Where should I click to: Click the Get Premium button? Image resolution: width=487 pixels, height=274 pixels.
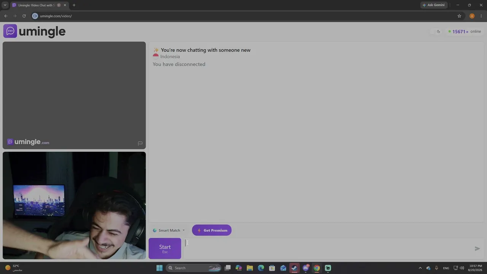[212, 230]
